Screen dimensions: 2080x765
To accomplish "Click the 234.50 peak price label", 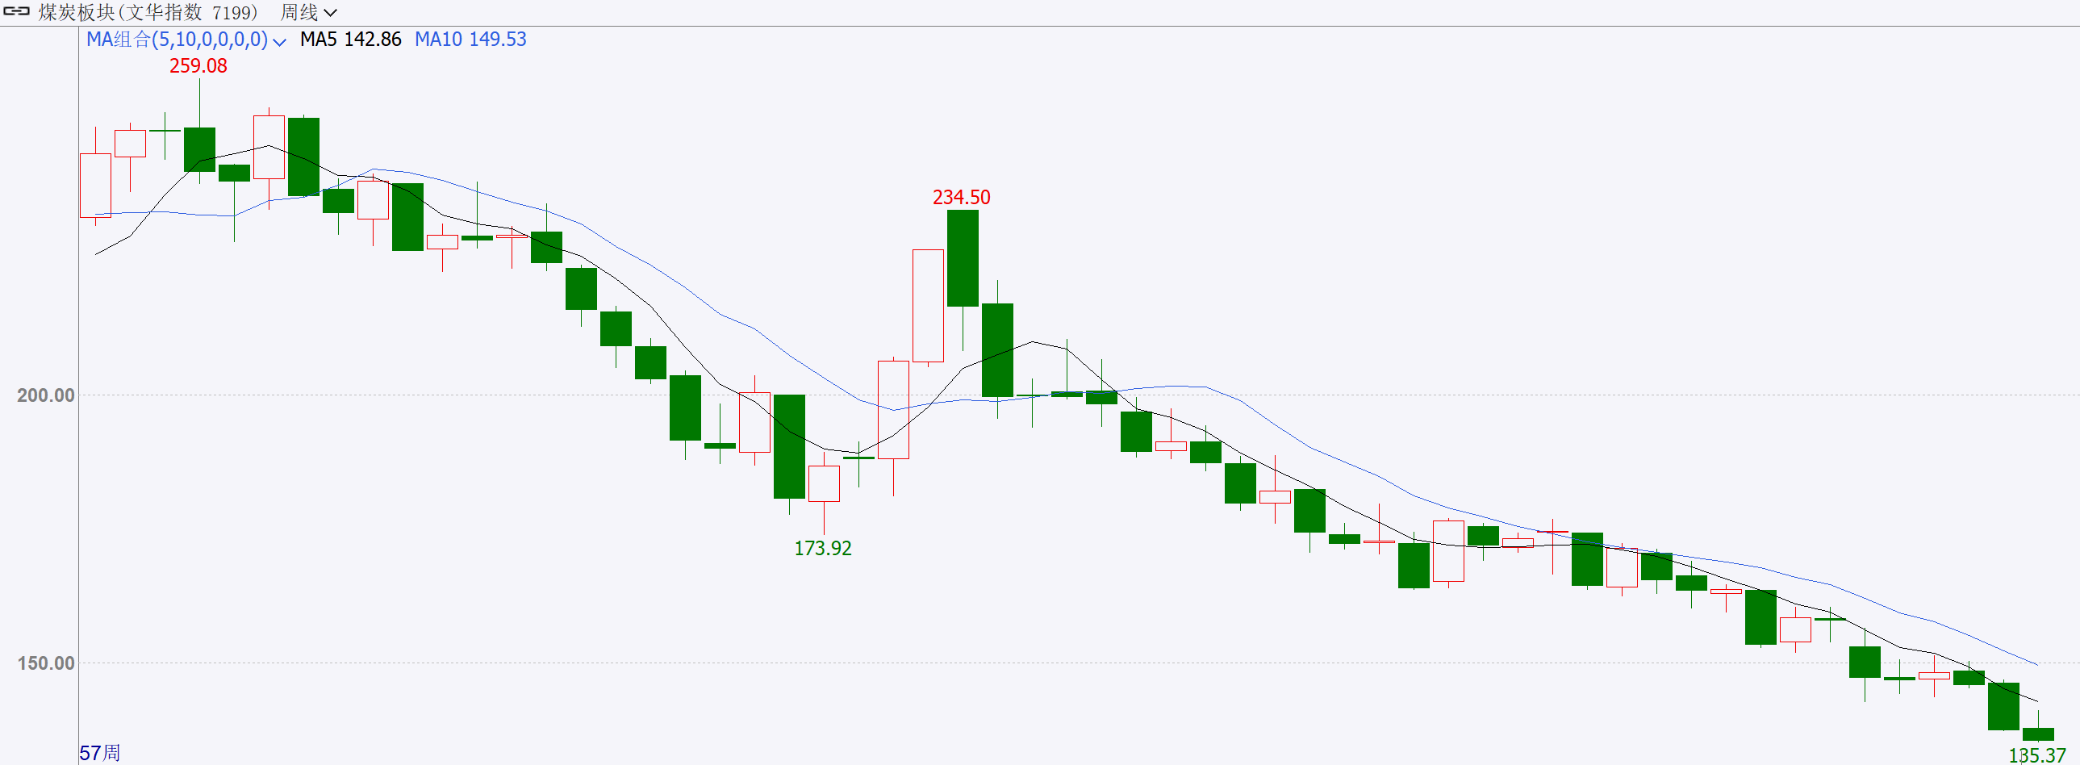I will pyautogui.click(x=961, y=198).
